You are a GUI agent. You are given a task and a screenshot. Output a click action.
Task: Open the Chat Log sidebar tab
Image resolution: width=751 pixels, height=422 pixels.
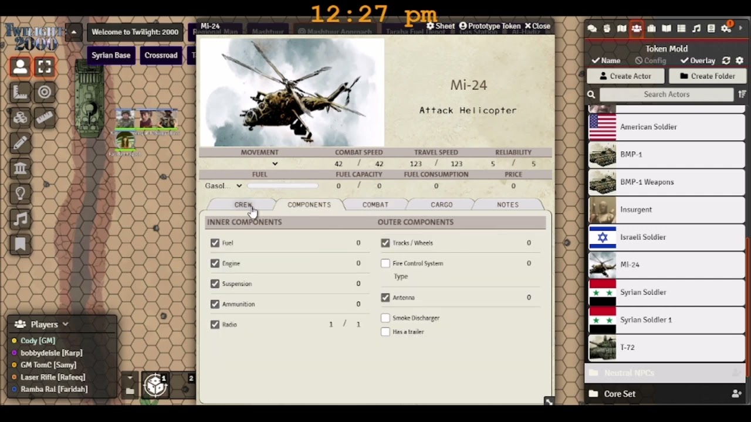(x=592, y=28)
